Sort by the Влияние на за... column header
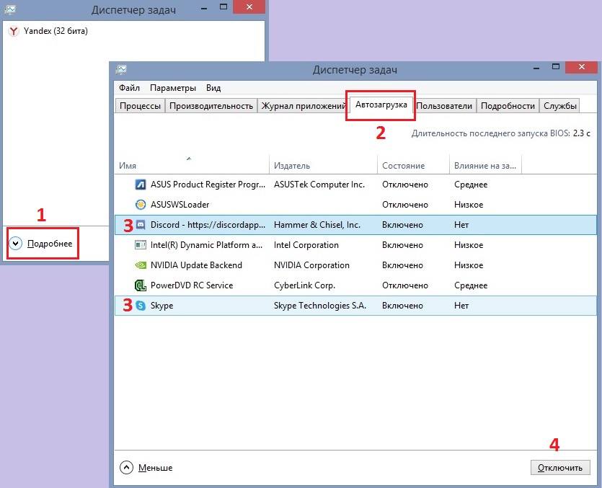 (x=485, y=166)
